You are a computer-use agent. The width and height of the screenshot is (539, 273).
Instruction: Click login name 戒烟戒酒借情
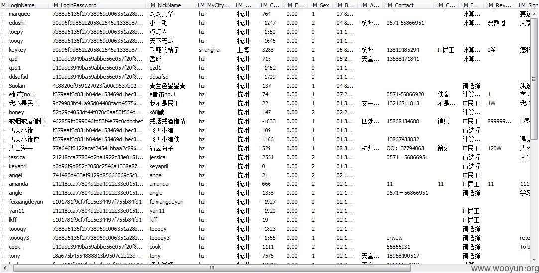coord(27,121)
